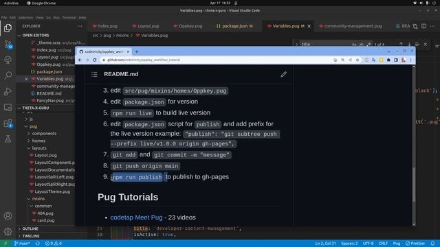The image size is (440, 247).
Task: Click the notifications bell in status bar
Action: 432,244
